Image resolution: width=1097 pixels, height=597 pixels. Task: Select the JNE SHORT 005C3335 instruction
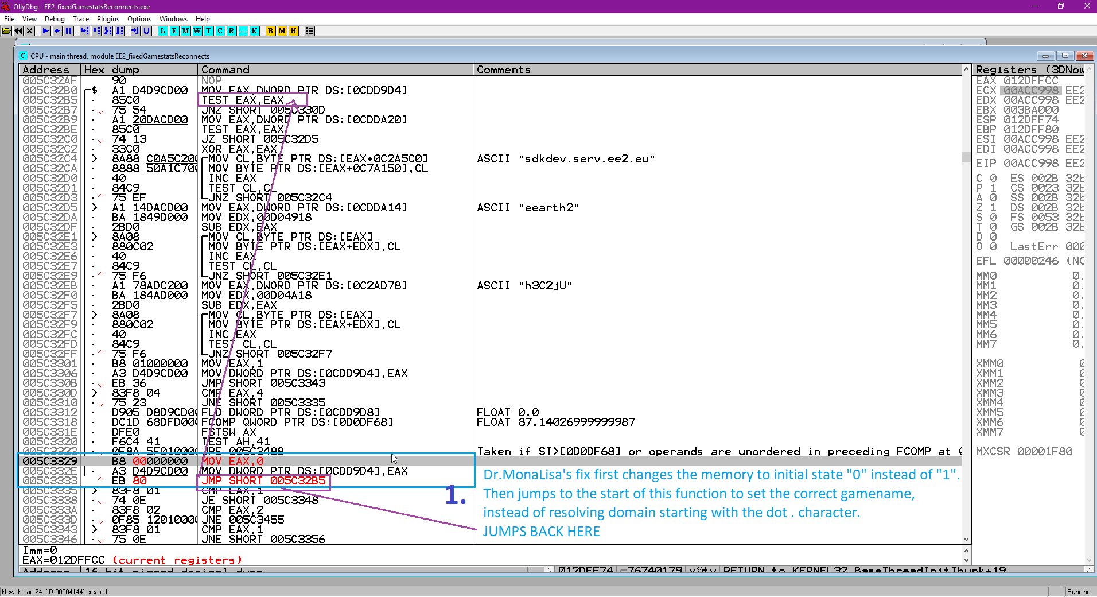click(x=263, y=402)
